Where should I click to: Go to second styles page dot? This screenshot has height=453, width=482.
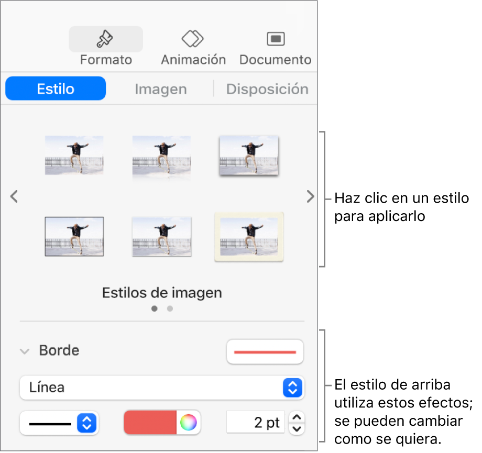pos(170,308)
